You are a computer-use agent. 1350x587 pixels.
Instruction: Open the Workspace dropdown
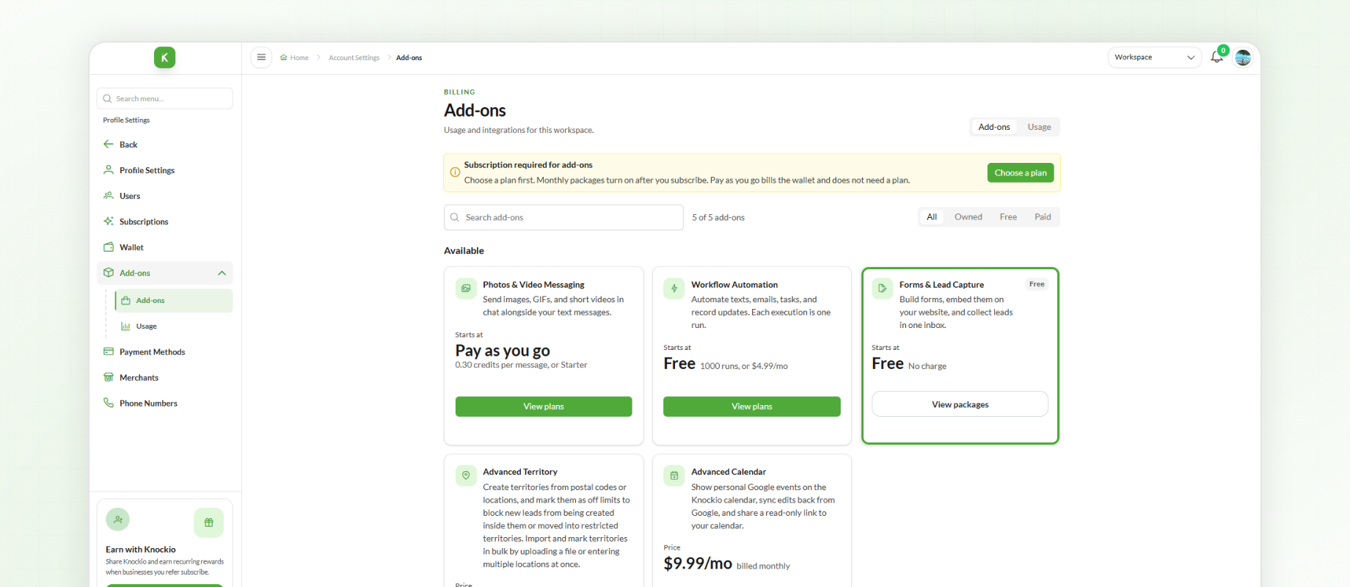coord(1155,57)
